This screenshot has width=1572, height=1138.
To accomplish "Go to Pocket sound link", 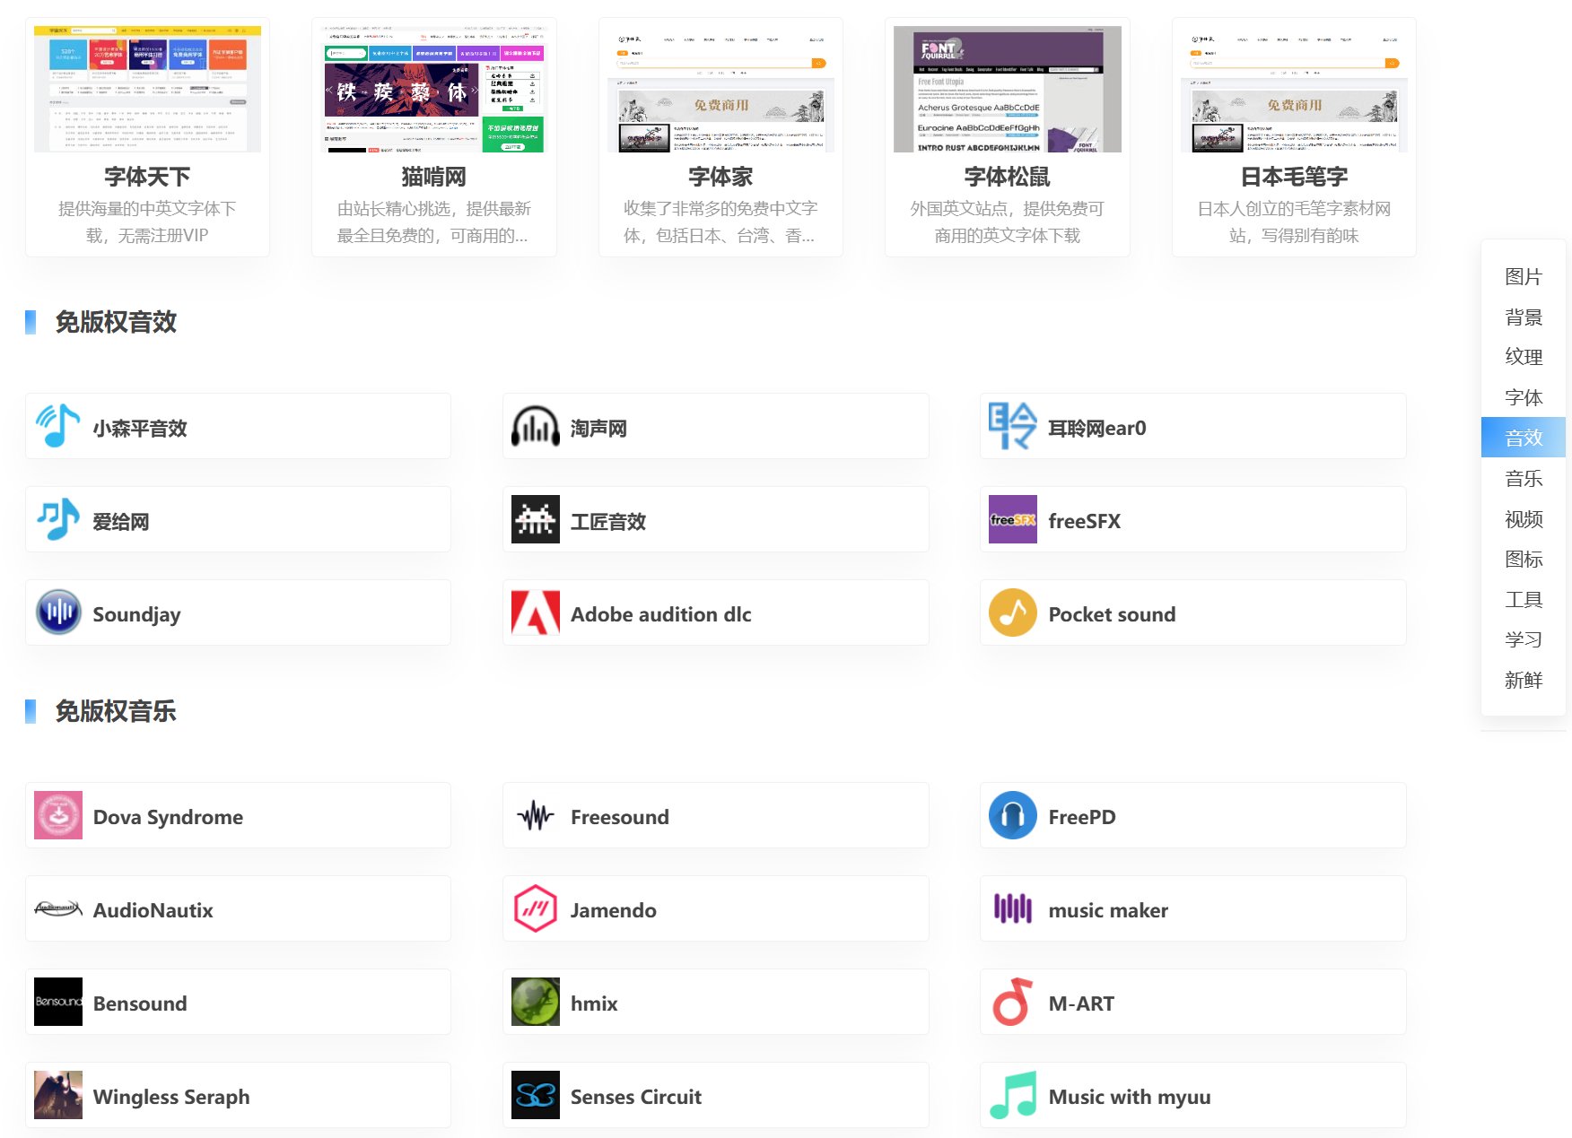I will (x=1113, y=614).
